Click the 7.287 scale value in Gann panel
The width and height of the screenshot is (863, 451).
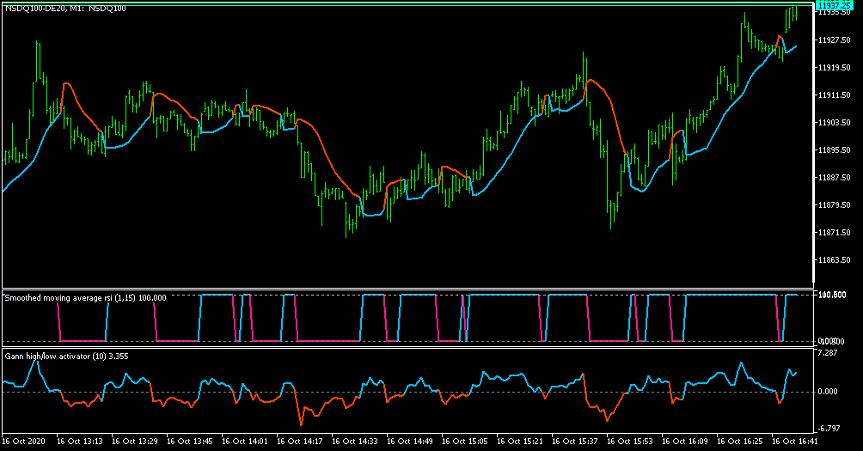(x=829, y=352)
